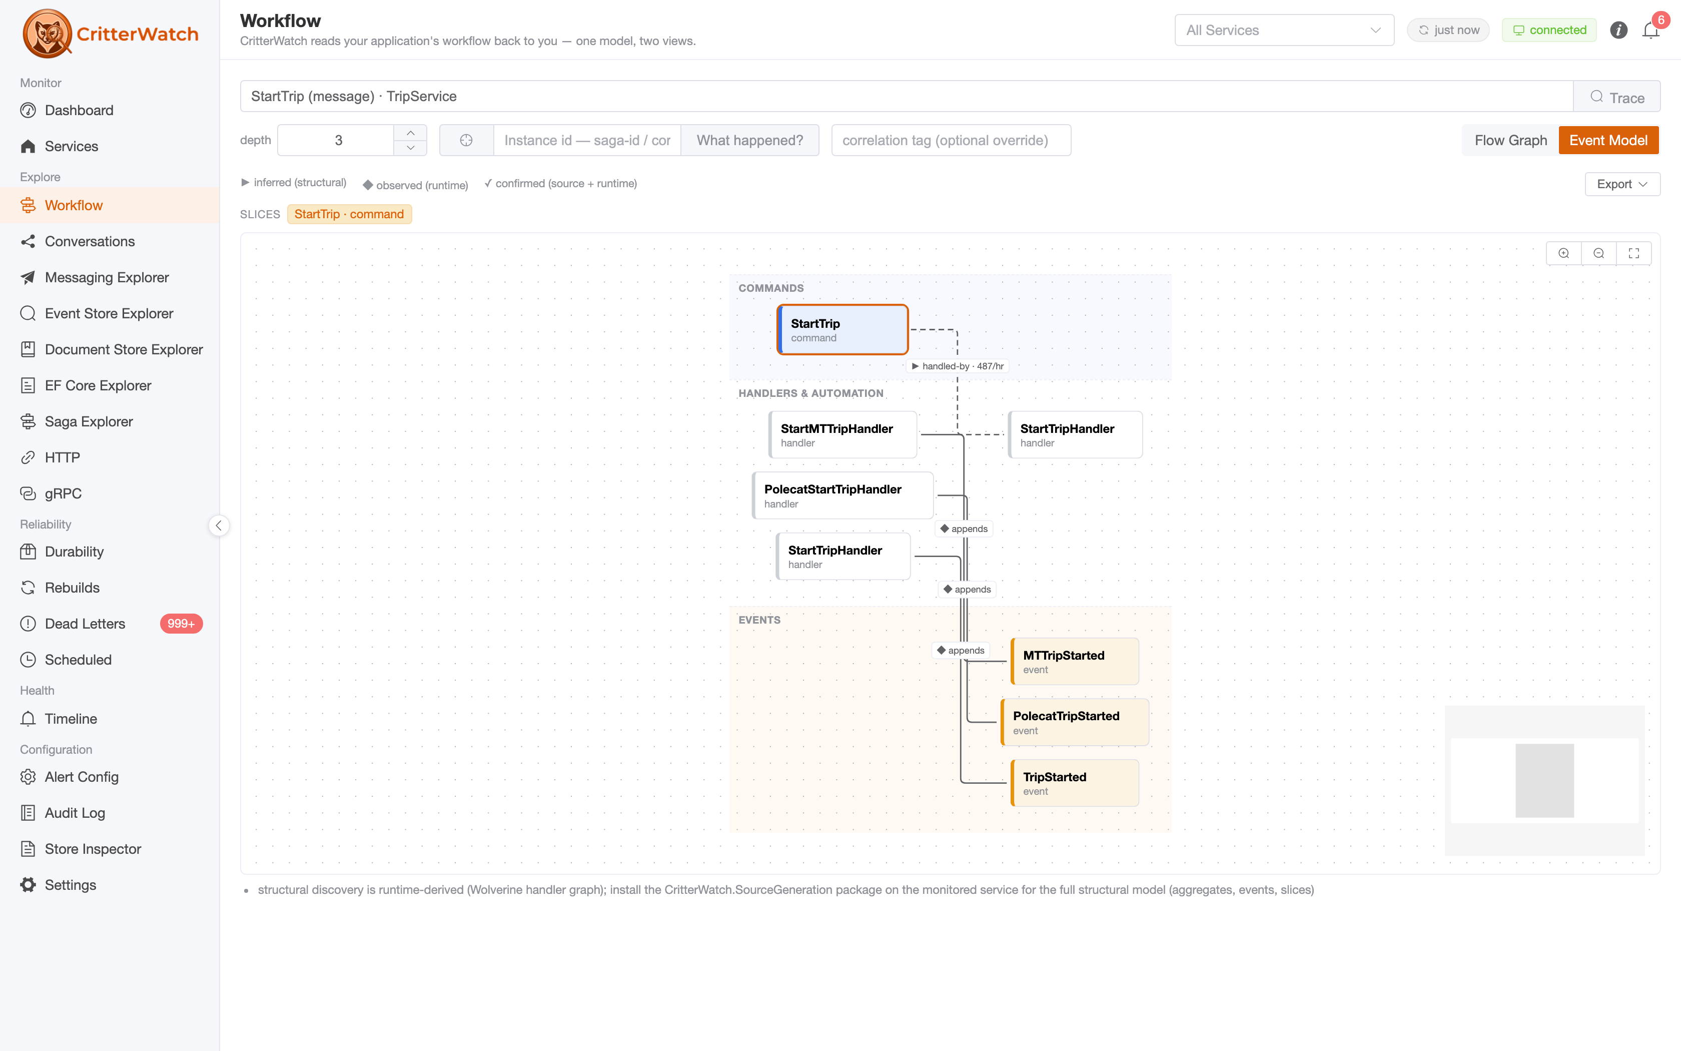Viewport: 1681px width, 1051px height.
Task: Open Saga Explorer menu item
Action: (110, 421)
